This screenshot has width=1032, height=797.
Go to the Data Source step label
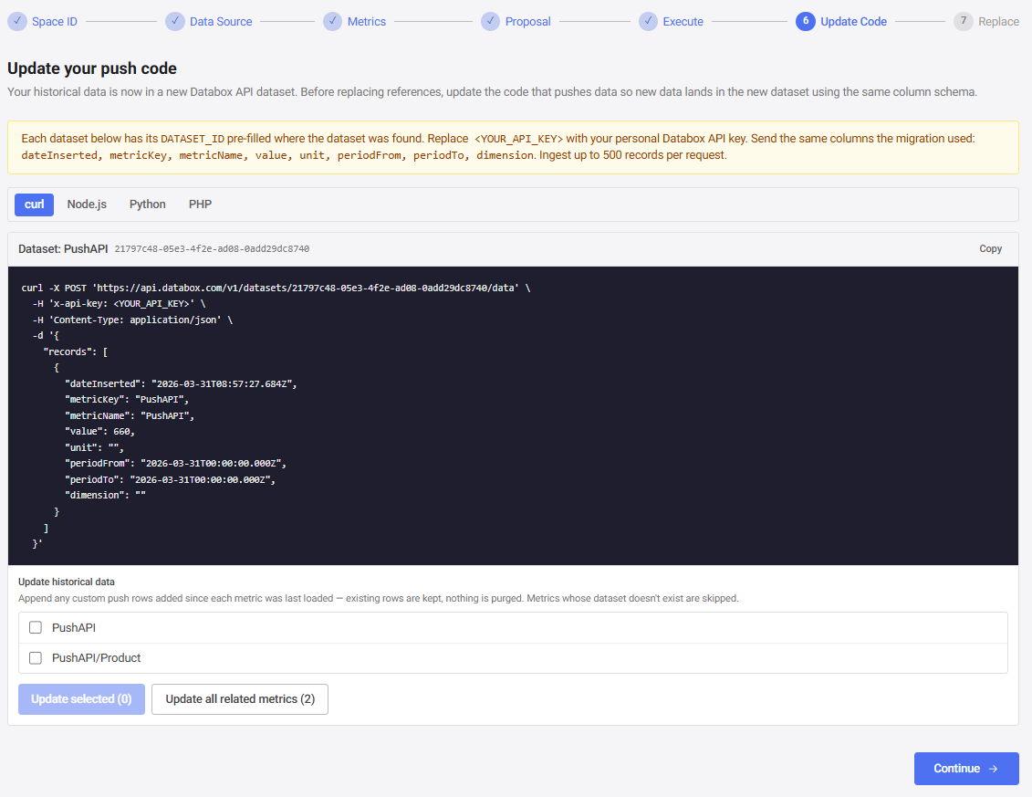point(221,22)
